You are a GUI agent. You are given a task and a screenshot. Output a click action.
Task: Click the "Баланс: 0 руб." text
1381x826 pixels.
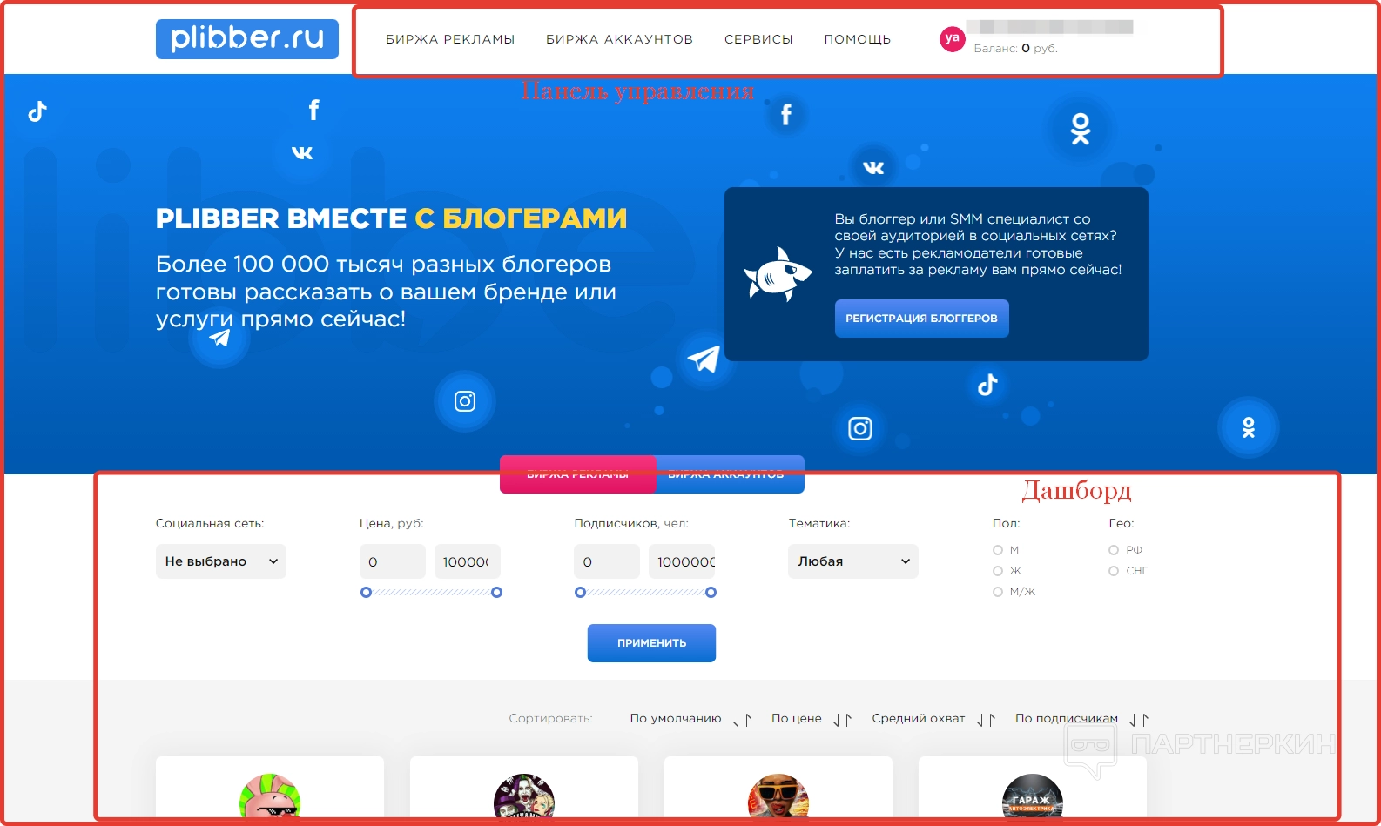click(1015, 49)
